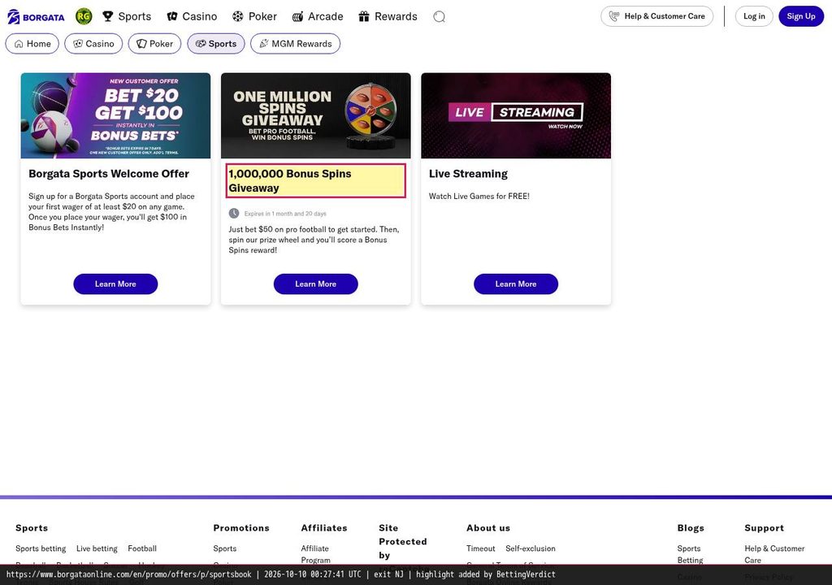Open the Bet $20 Get $100 banner image
Screen dimensions: 832x585
point(115,115)
